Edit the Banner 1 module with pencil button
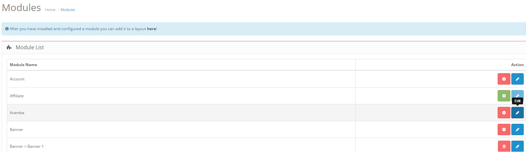Viewport: 526px width, 152px height. tap(518, 146)
